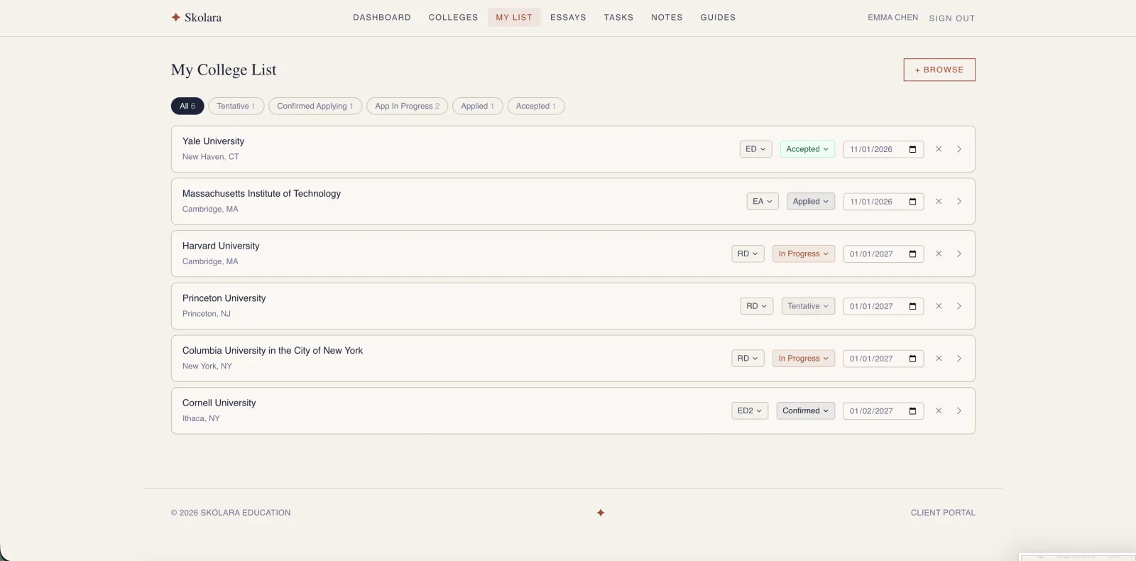
Task: Open calendar picker in Harvard deadline field
Action: [913, 254]
